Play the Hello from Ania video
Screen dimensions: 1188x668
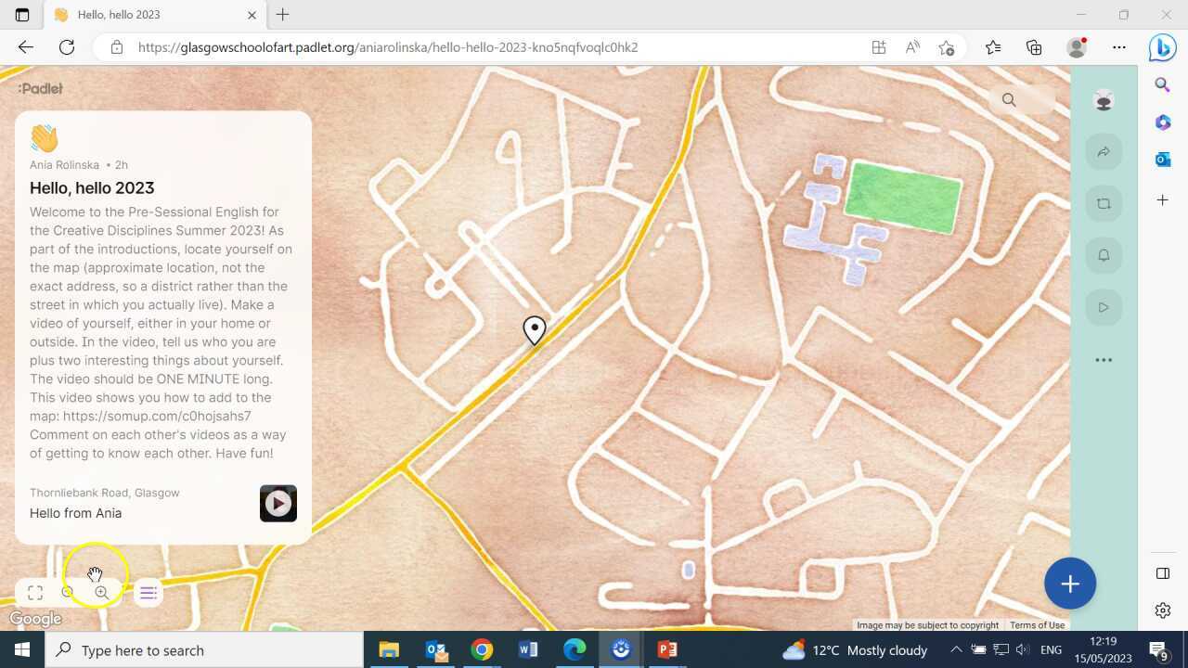[x=278, y=503]
